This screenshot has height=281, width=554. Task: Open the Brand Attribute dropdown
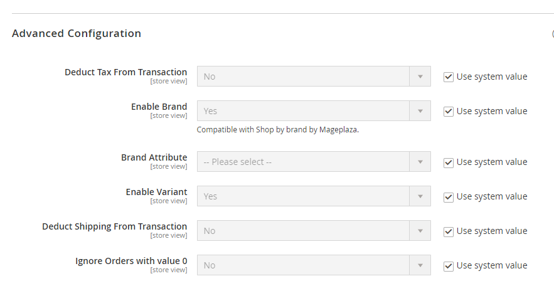point(314,162)
